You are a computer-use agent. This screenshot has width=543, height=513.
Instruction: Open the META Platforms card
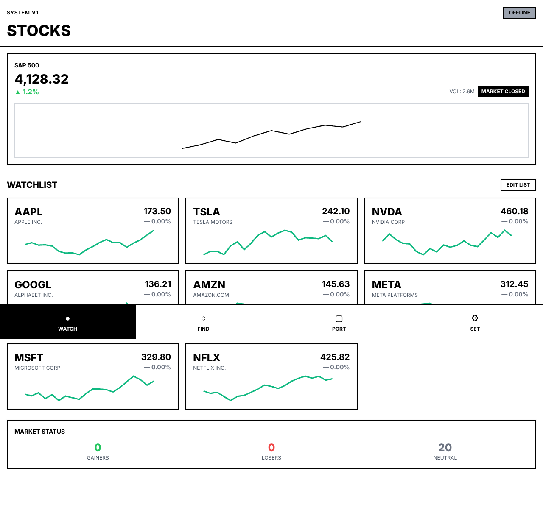point(450,287)
